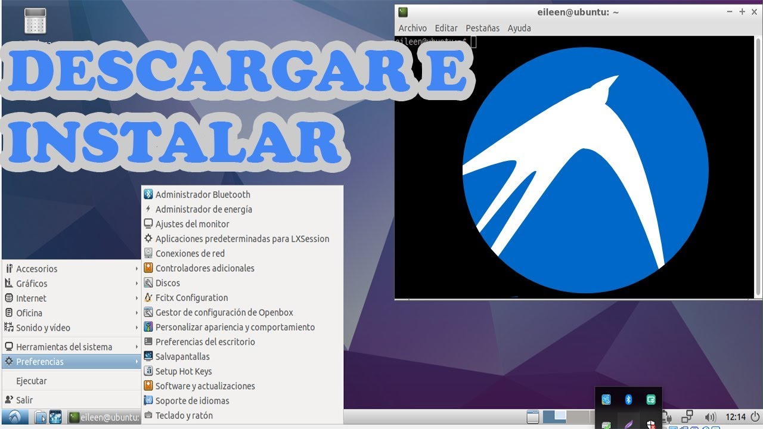Image resolution: width=763 pixels, height=429 pixels.
Task: Click the Teclado y ratón keyboard icon
Action: tap(149, 415)
